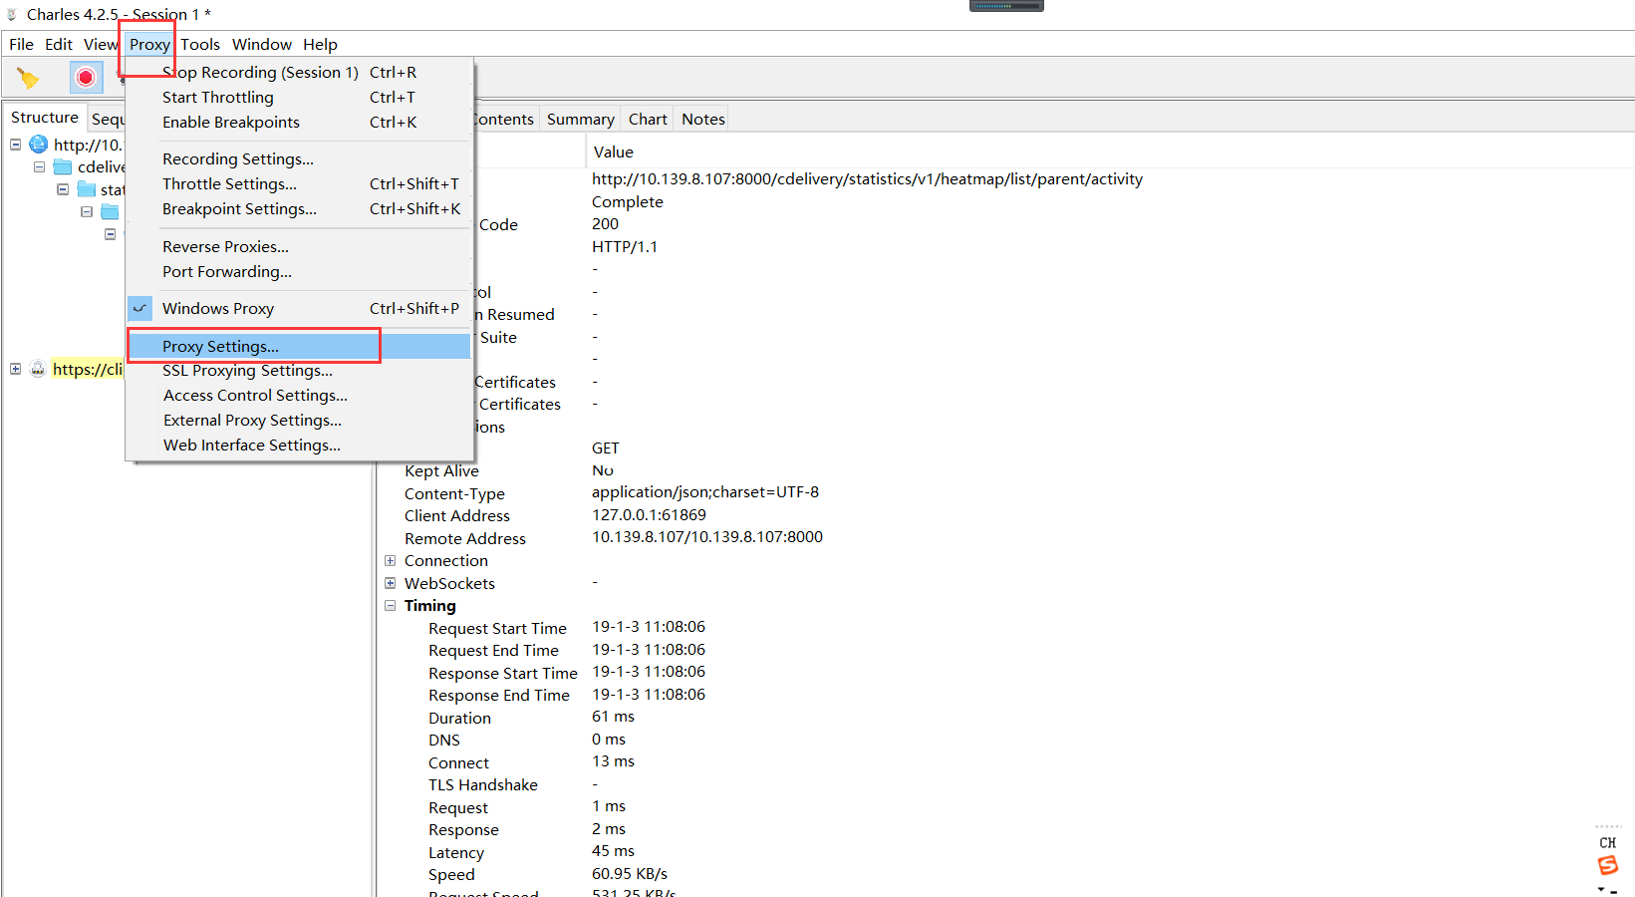Select the Client Address value 127.0.0.1:61869
The height and width of the screenshot is (897, 1635).
click(x=649, y=514)
